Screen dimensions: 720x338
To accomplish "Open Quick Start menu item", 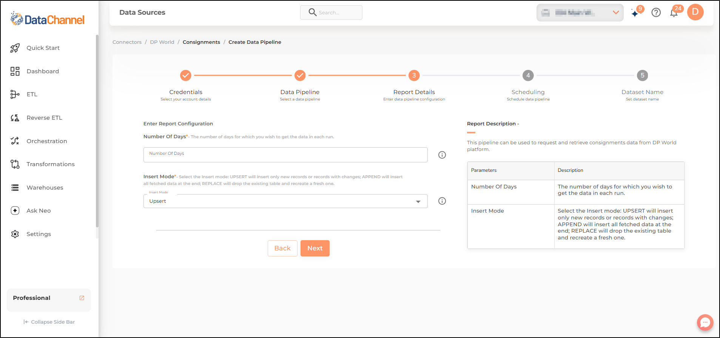I will [x=43, y=48].
